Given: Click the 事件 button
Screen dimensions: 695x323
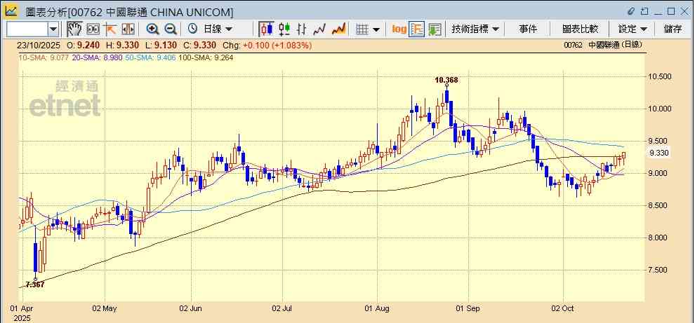Looking at the screenshot, I should tap(528, 29).
